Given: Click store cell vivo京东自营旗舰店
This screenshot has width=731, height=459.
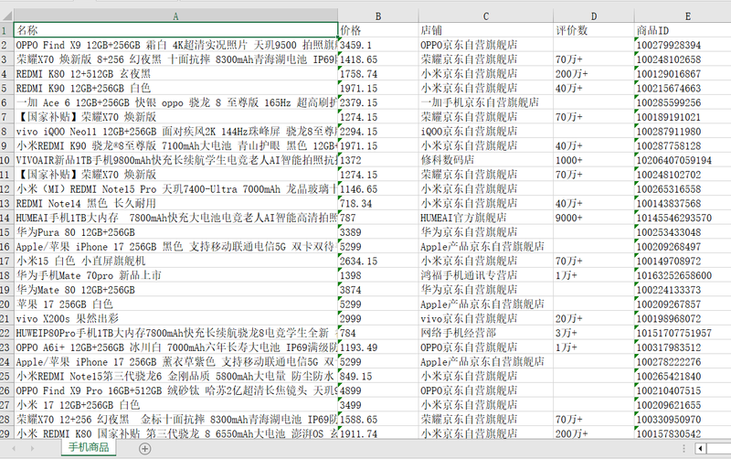Looking at the screenshot, I should [x=486, y=318].
